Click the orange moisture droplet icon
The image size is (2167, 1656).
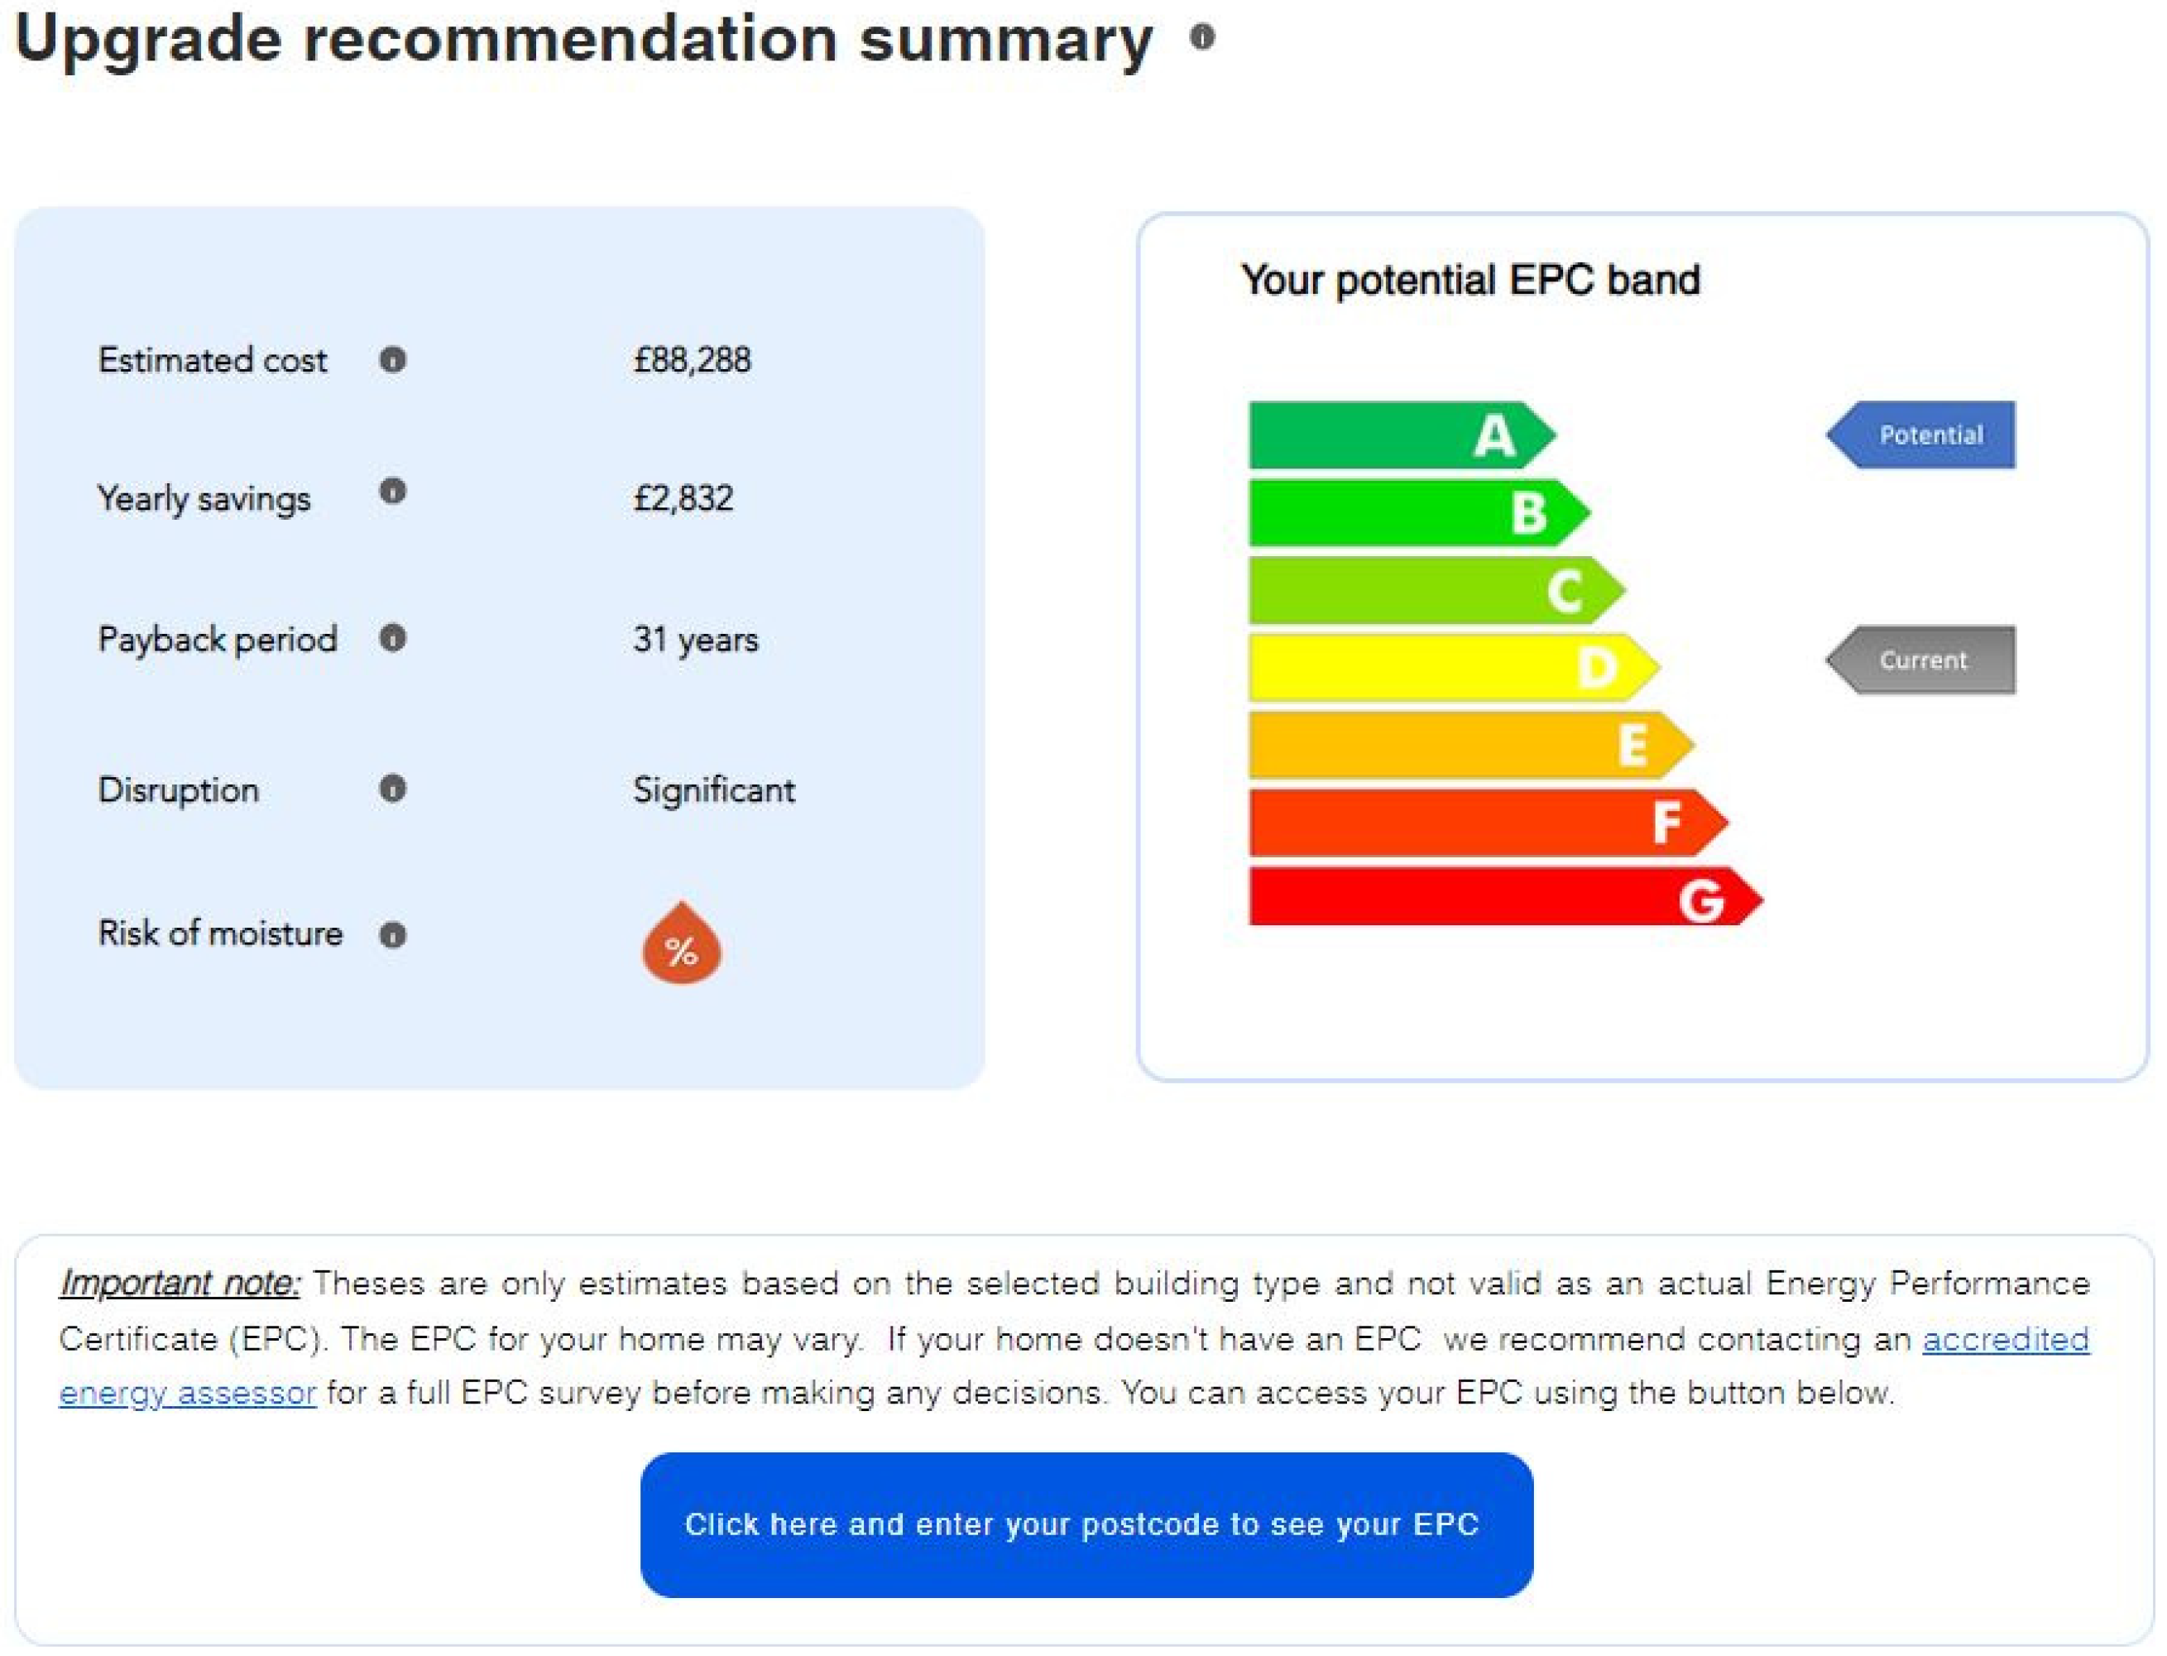pos(681,944)
